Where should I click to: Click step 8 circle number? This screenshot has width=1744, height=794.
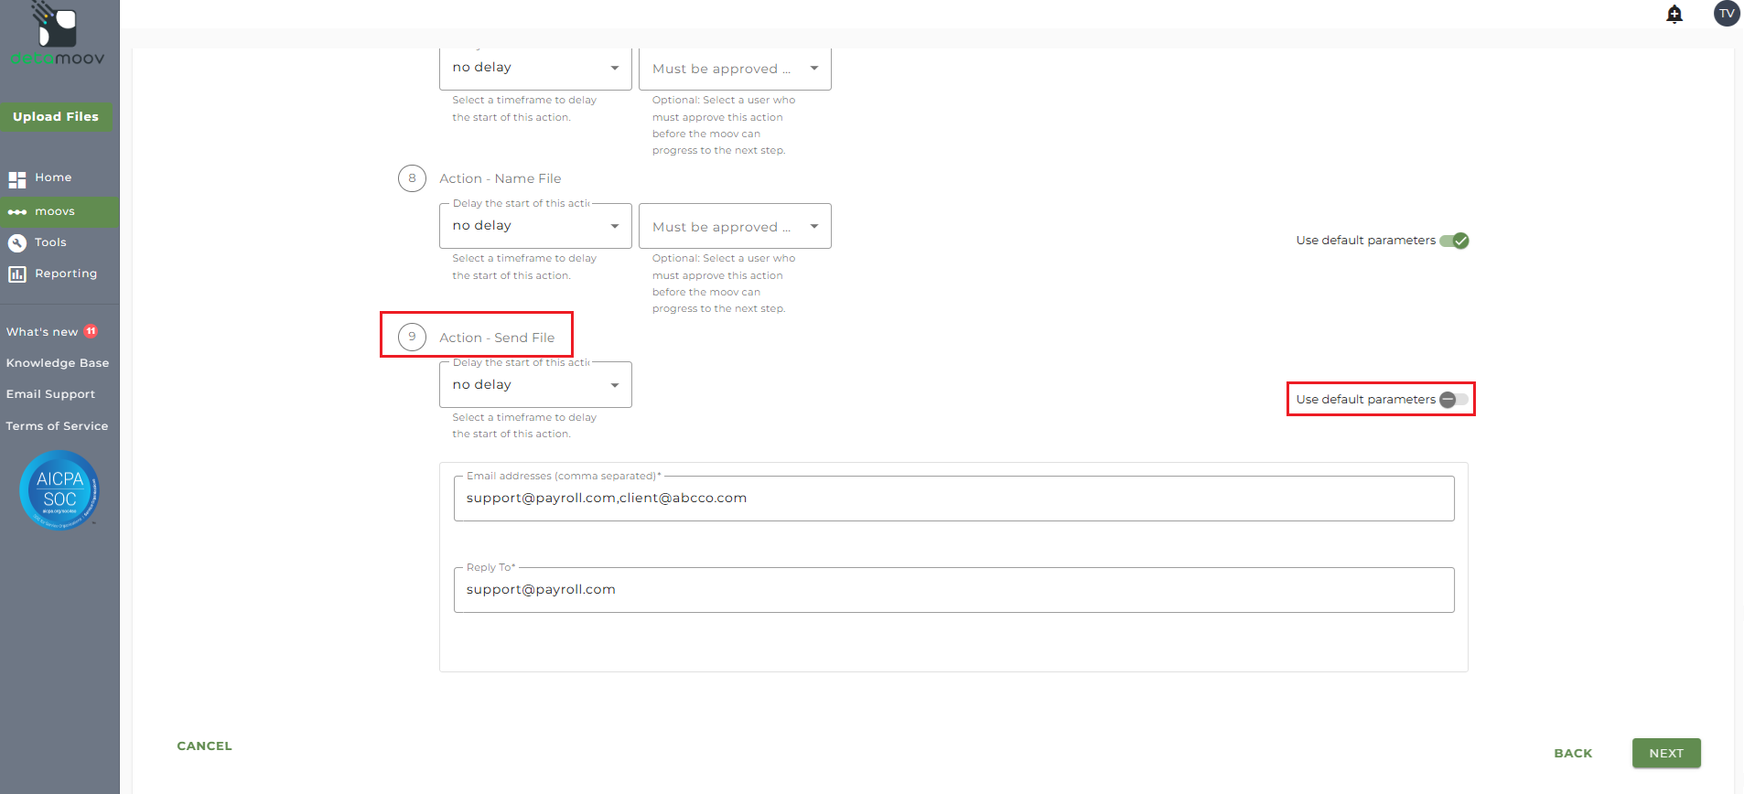tap(412, 178)
